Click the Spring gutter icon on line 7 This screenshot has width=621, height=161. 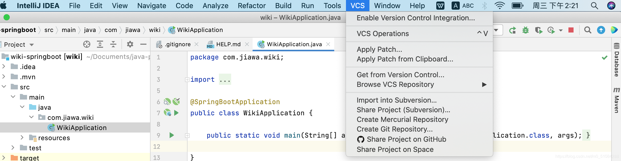[167, 112]
